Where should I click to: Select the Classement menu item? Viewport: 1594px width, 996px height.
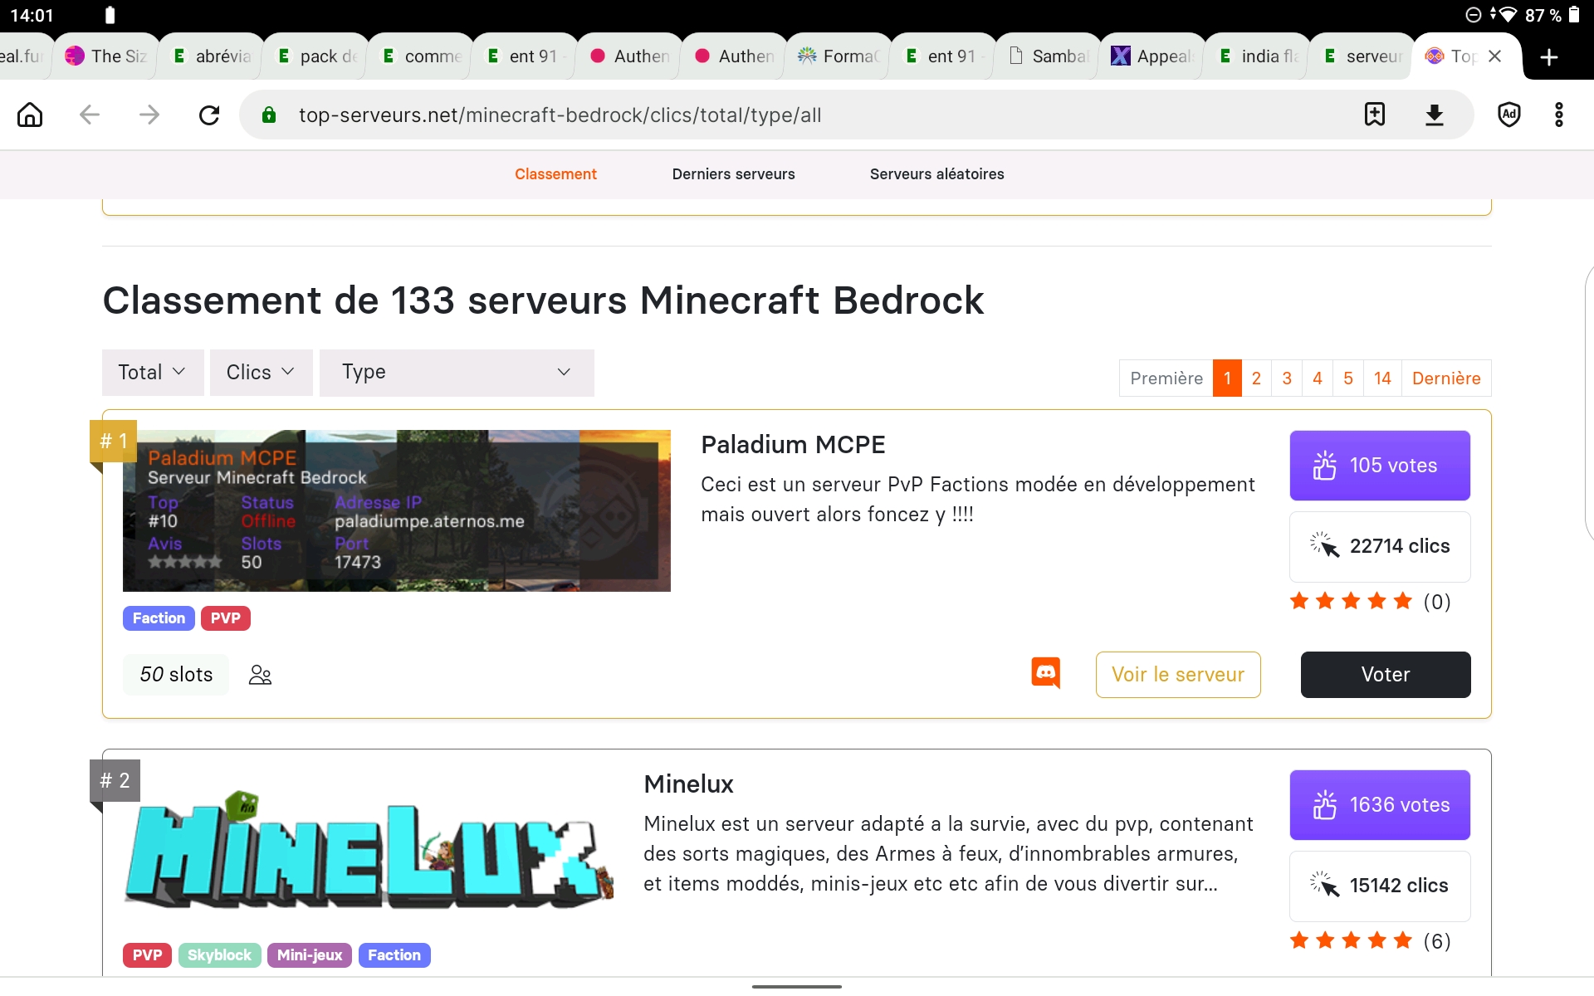point(555,174)
